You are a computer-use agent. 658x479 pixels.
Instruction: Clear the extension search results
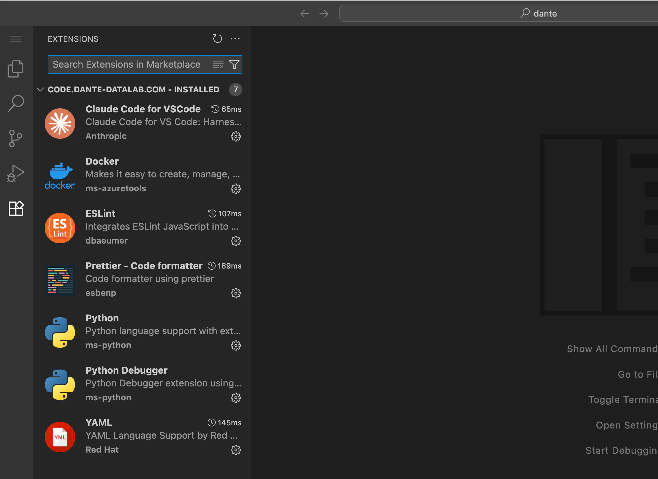click(x=218, y=64)
